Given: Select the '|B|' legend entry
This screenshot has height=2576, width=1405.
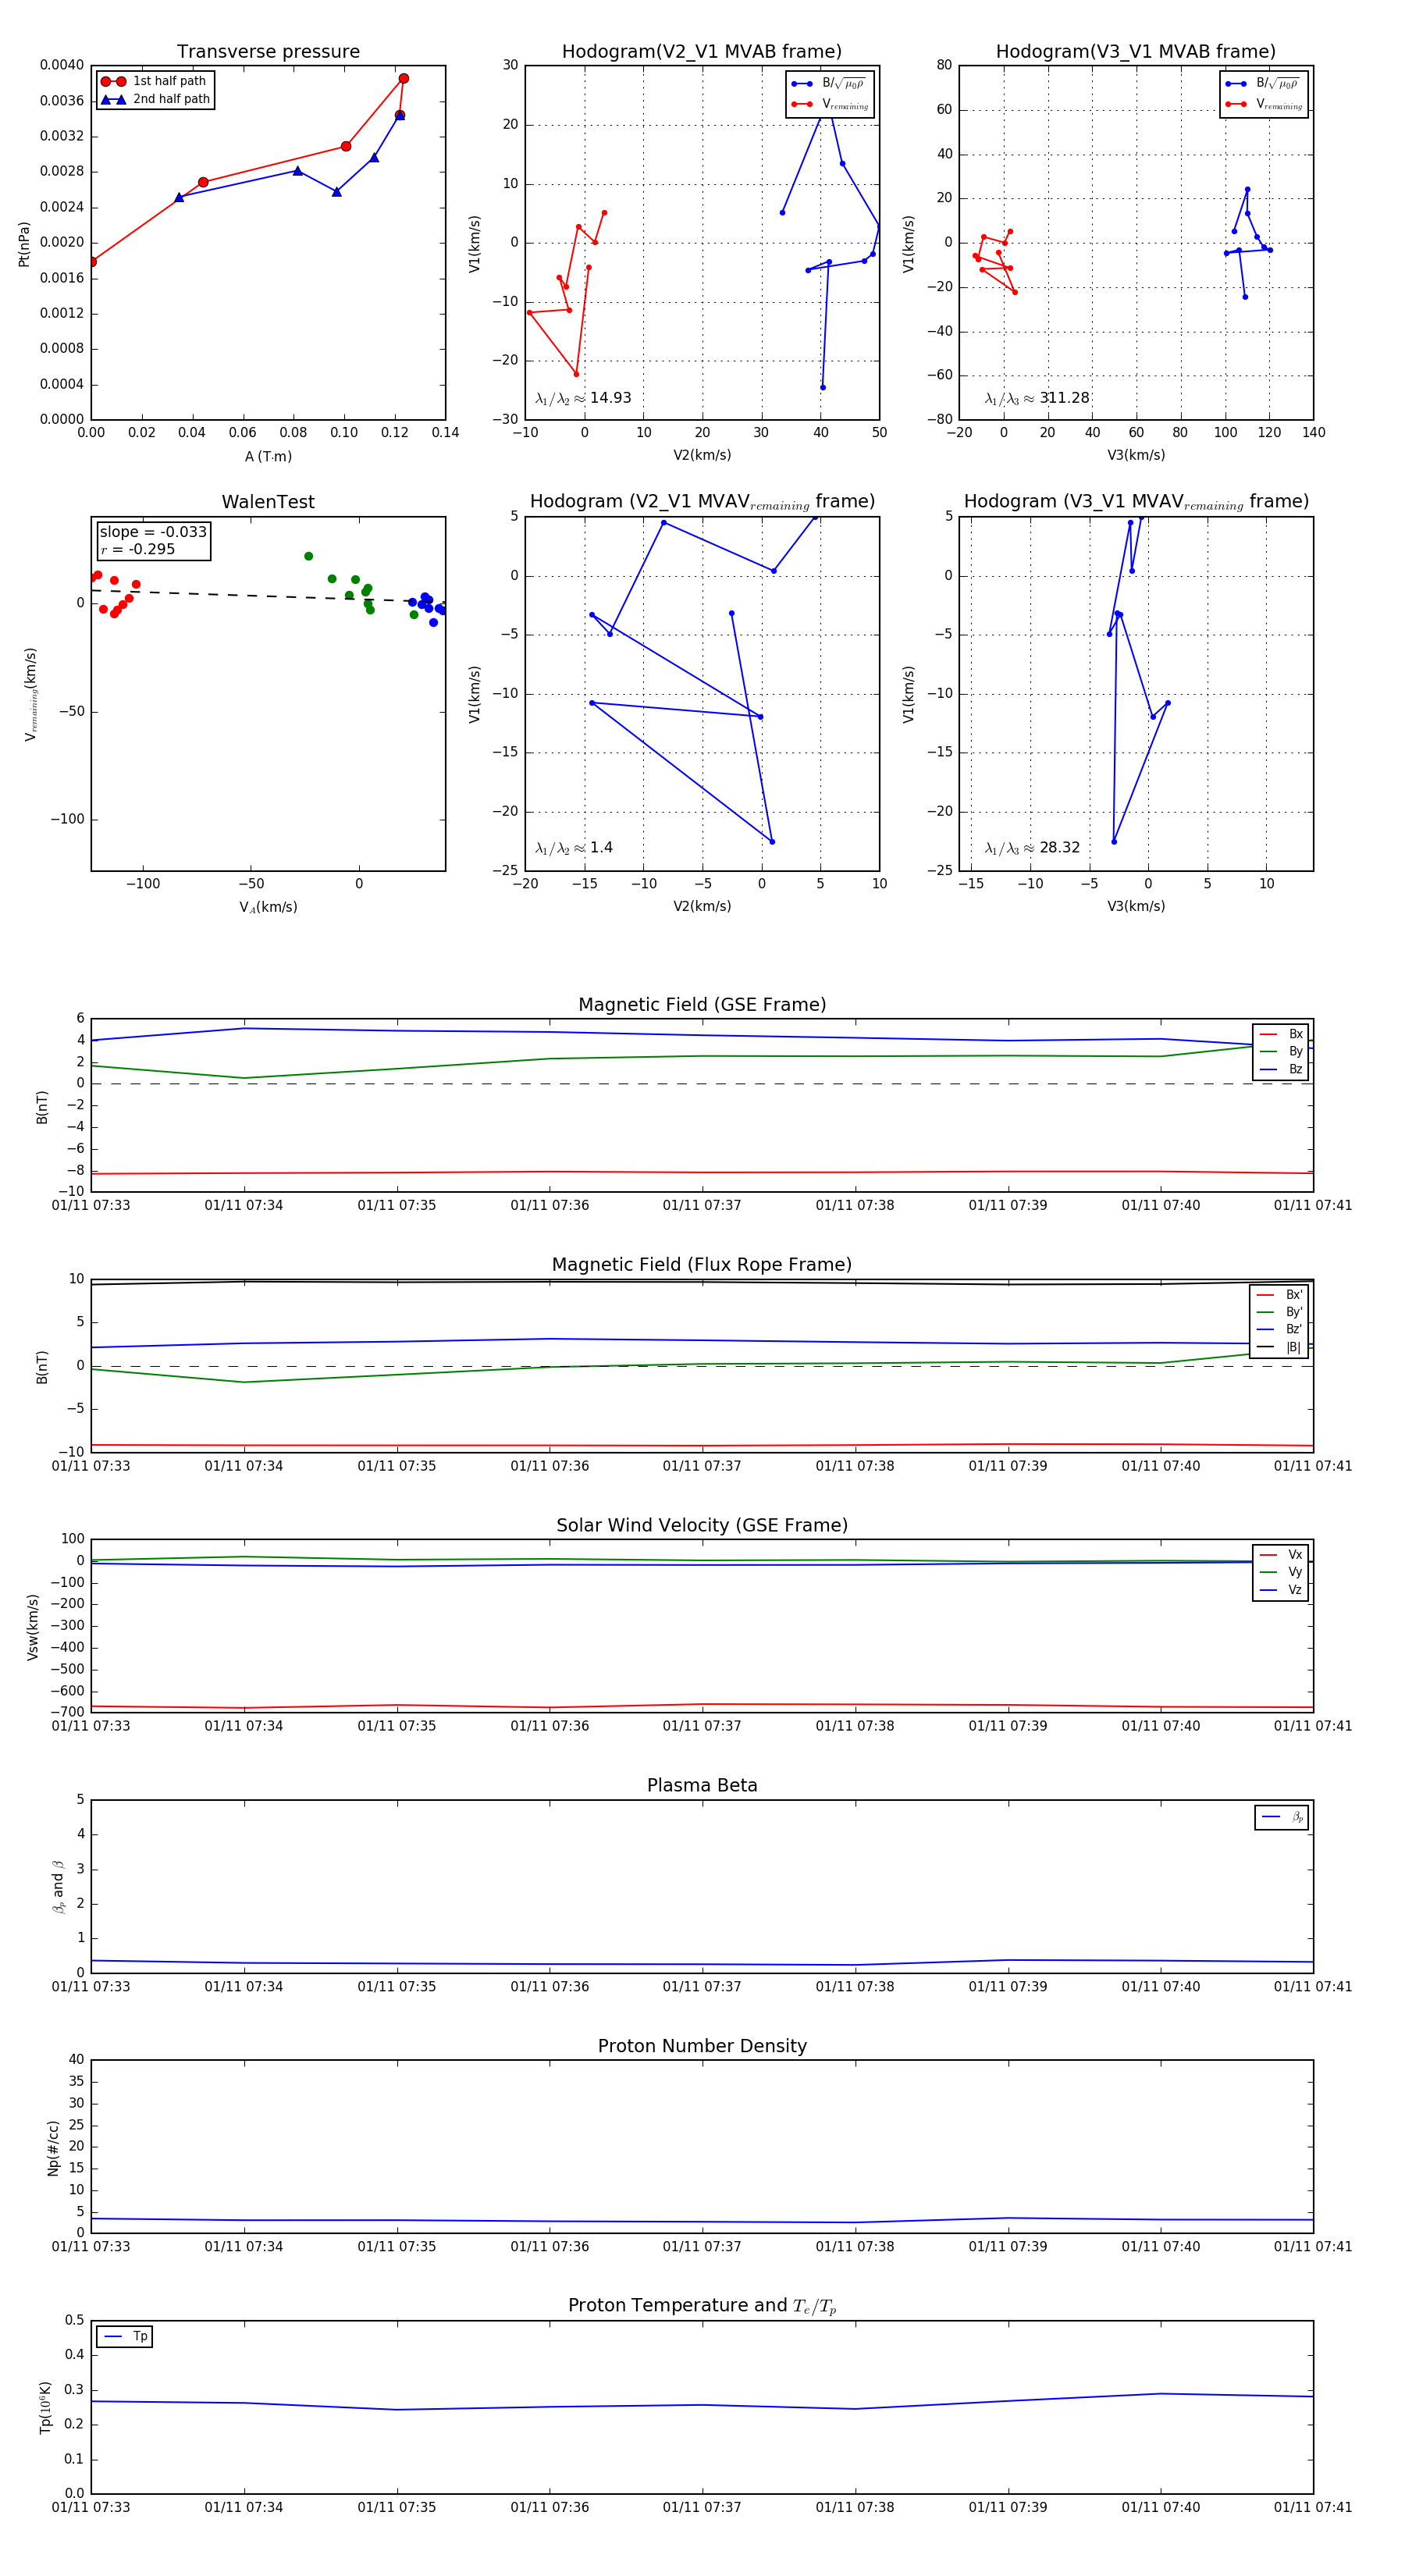Looking at the screenshot, I should [1280, 1347].
